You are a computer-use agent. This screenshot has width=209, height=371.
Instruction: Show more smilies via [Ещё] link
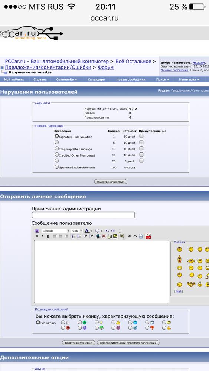(x=179, y=292)
